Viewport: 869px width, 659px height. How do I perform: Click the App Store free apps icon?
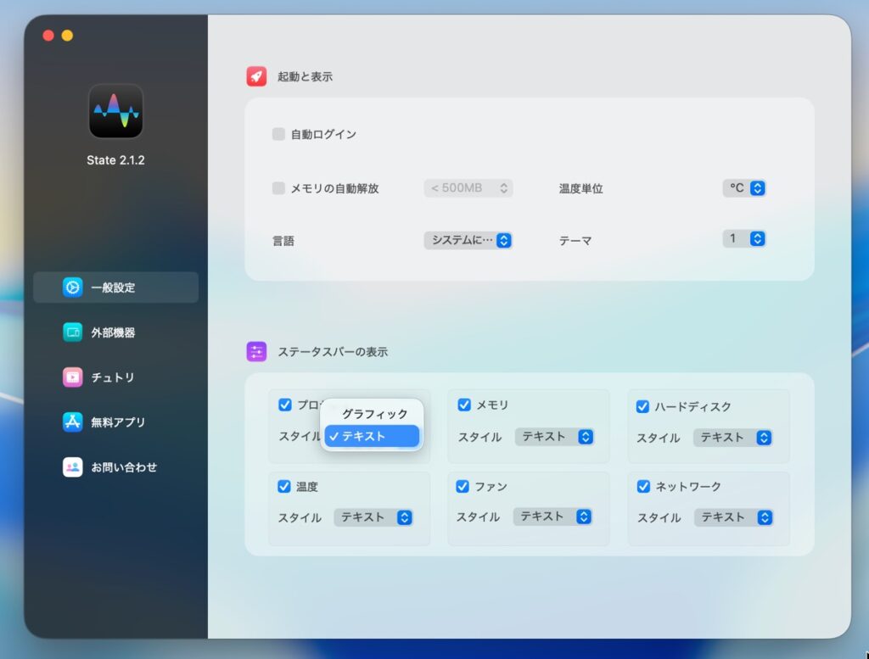click(73, 422)
